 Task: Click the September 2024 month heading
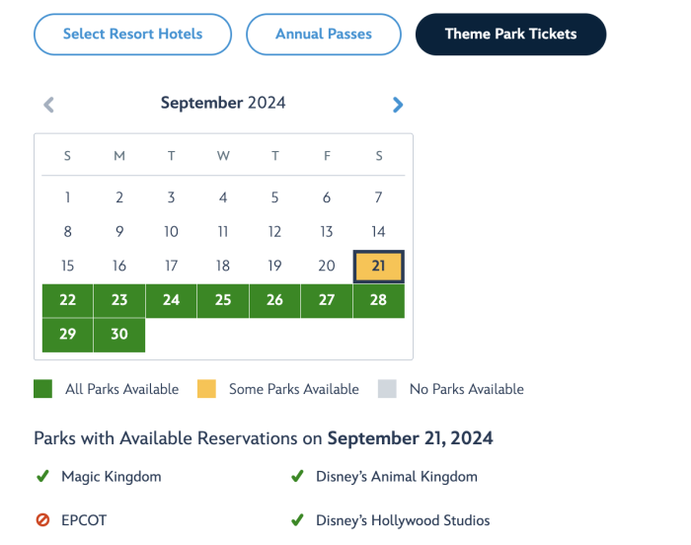point(222,103)
